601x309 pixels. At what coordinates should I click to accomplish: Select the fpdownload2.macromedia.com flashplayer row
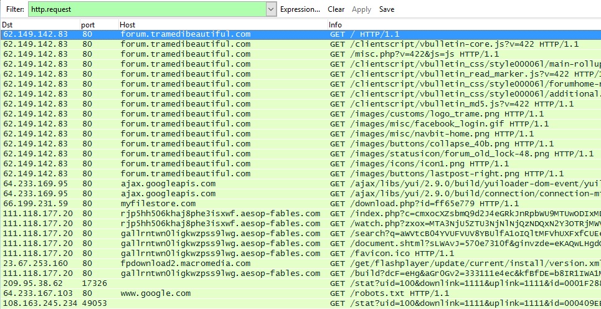(300, 264)
